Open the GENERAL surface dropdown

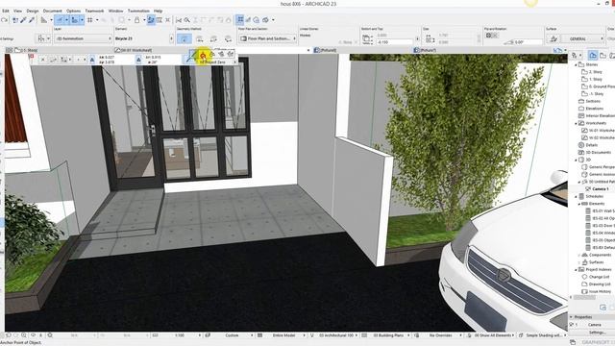(x=583, y=38)
